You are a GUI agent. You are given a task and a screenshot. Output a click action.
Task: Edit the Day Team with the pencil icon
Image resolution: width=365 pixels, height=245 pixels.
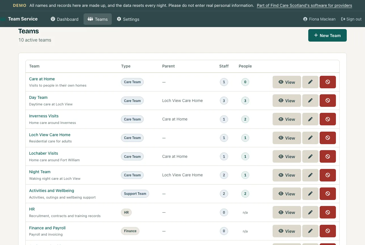pos(310,101)
